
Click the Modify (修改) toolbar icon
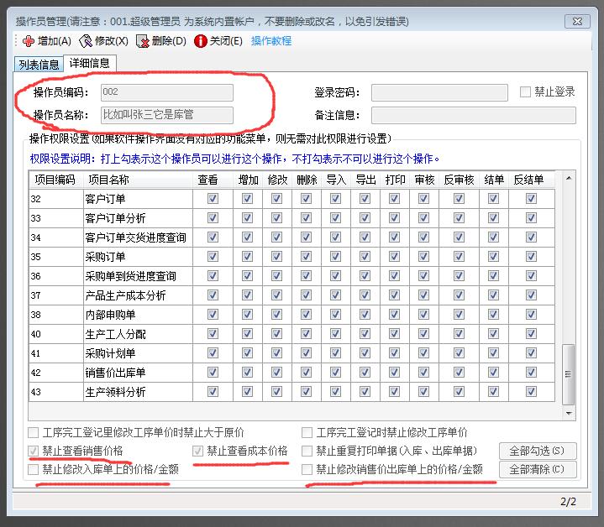tap(85, 41)
